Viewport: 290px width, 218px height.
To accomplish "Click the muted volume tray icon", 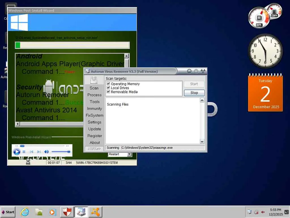I will 263,212.
